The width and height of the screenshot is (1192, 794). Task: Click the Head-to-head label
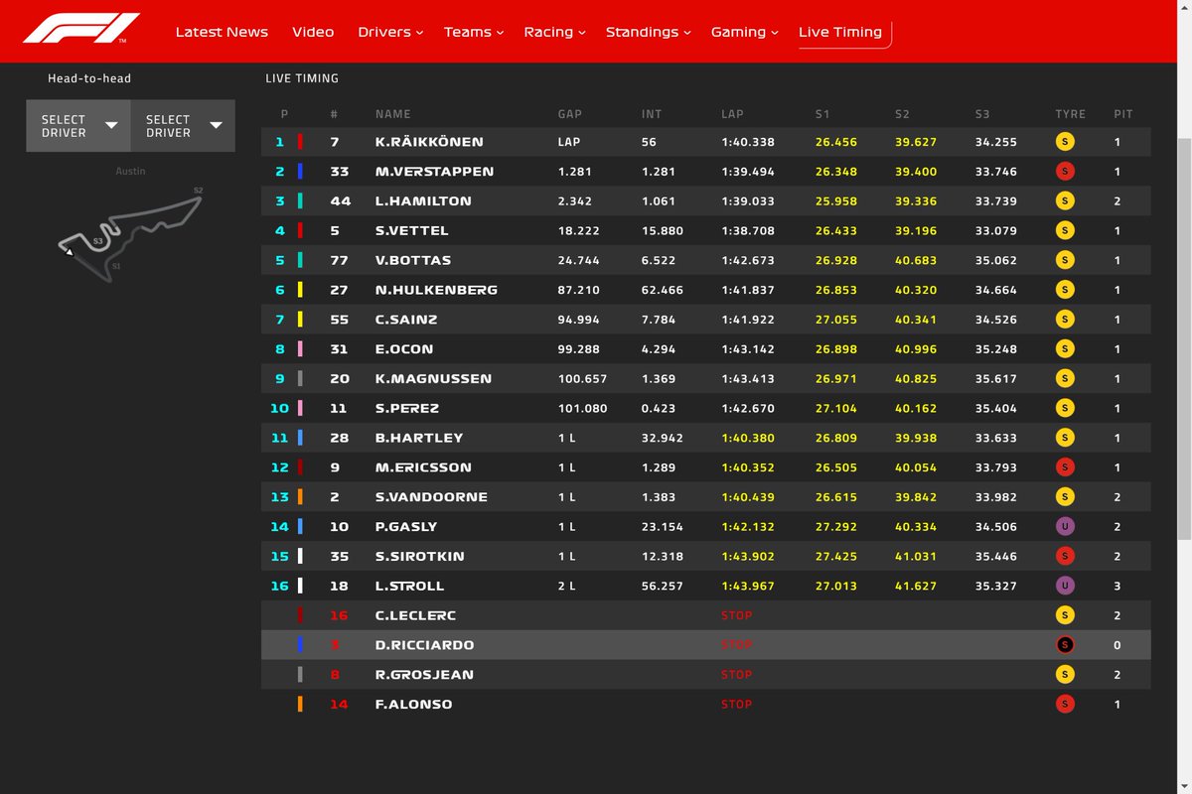coord(89,78)
